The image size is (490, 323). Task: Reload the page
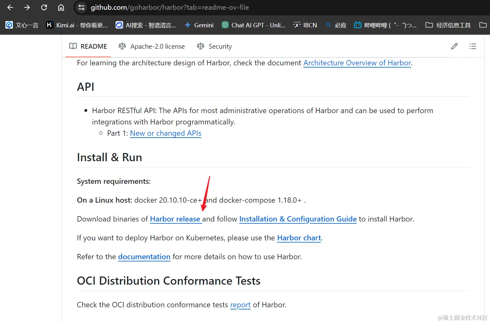[44, 7]
